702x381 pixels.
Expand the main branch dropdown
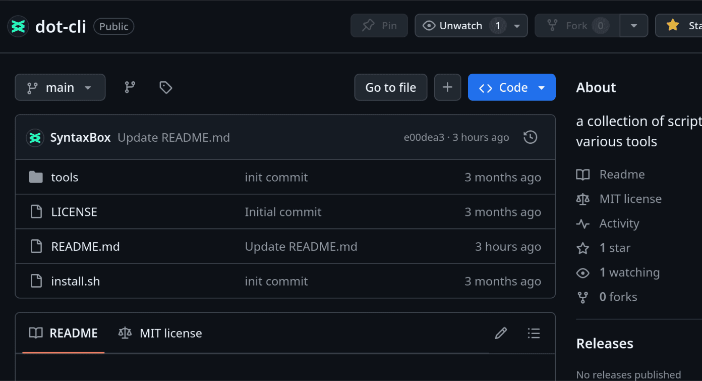tap(60, 87)
